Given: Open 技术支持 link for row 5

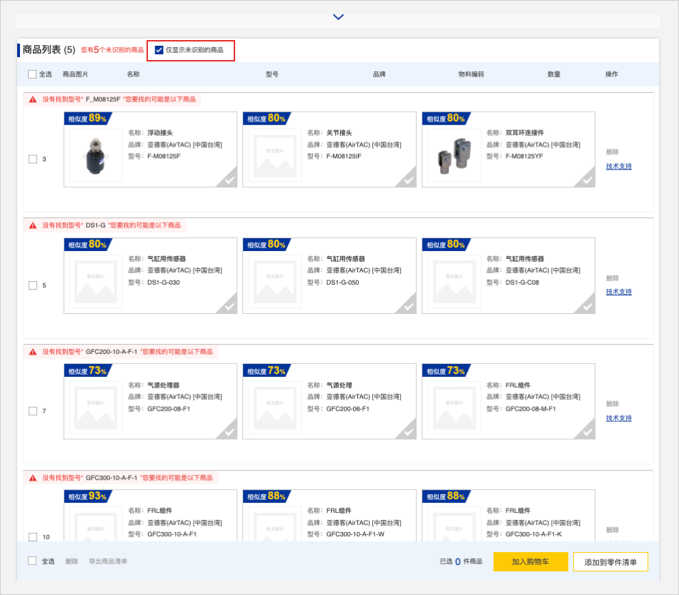Looking at the screenshot, I should [618, 292].
